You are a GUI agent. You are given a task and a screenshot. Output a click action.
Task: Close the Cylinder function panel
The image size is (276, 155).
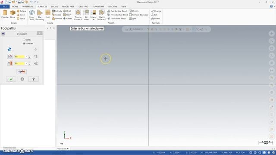(40, 33)
